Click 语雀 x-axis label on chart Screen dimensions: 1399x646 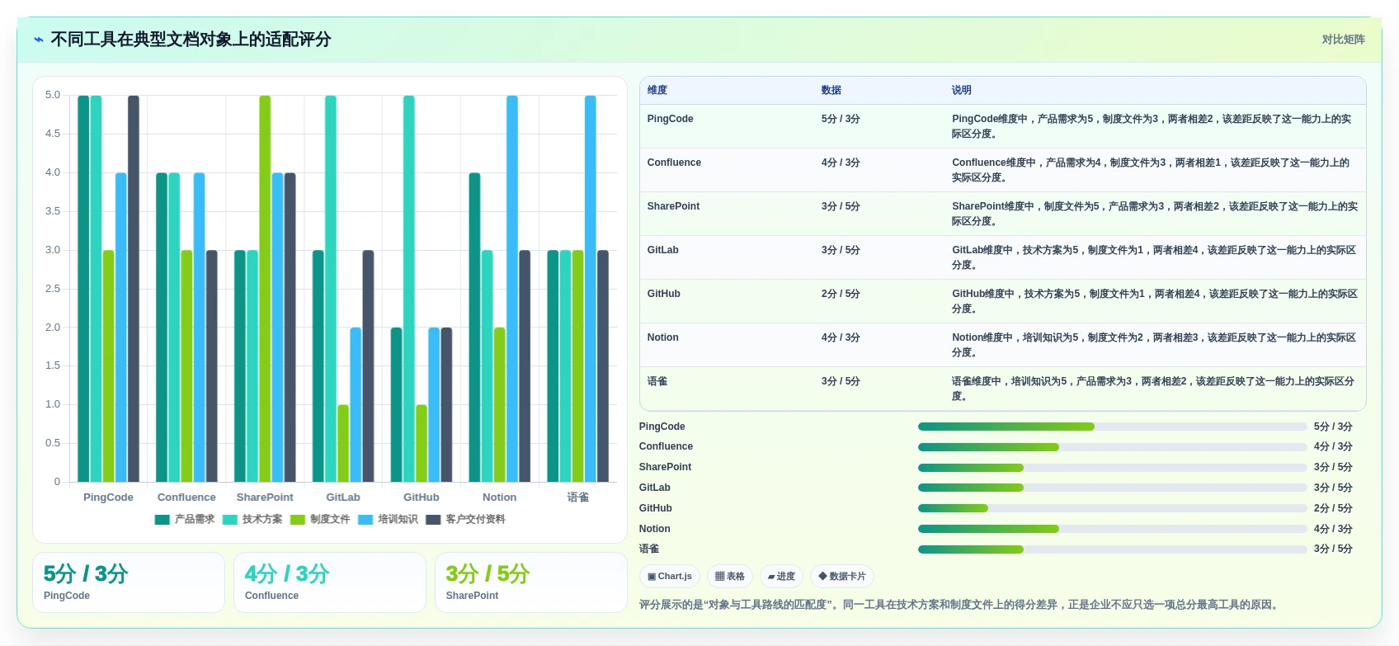578,497
